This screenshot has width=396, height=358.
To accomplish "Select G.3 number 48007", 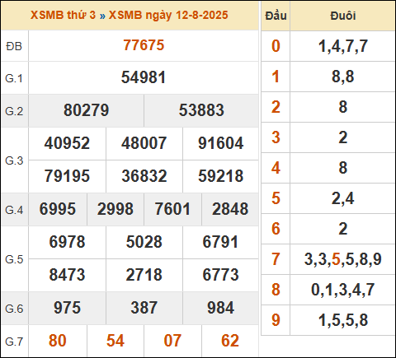I will pos(144,143).
